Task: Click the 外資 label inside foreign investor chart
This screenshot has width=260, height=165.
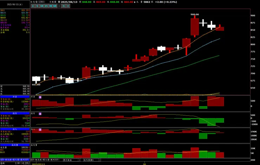Action: pos(33,97)
